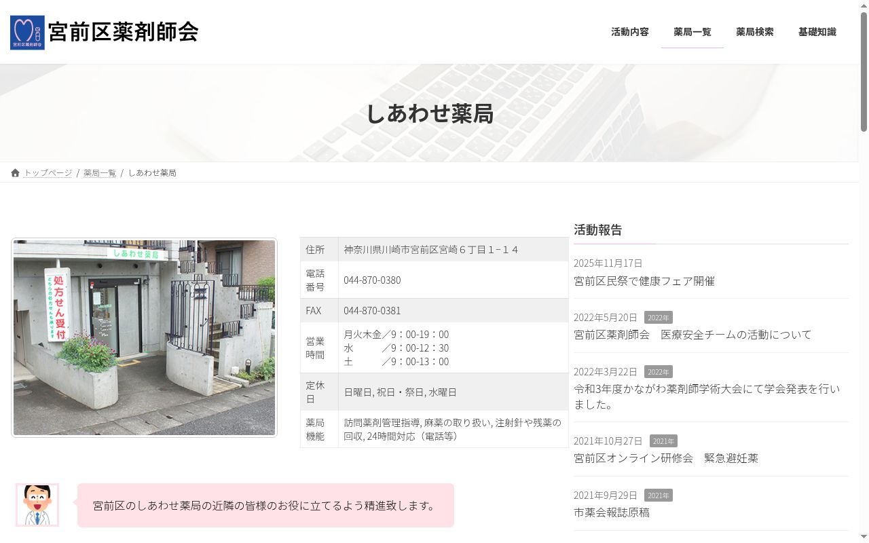Click the 住所 row label
The height and width of the screenshot is (543, 869).
315,250
